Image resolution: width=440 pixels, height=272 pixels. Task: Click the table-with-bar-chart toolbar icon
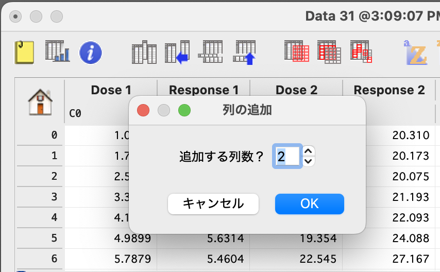click(x=57, y=52)
